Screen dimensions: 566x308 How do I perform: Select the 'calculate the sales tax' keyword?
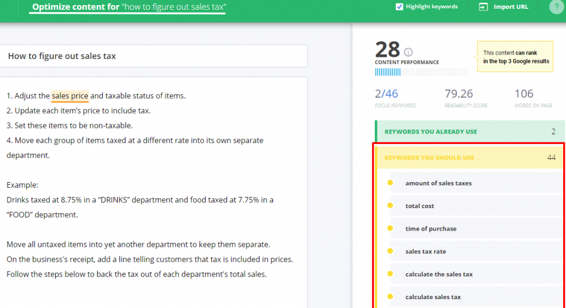coord(439,274)
